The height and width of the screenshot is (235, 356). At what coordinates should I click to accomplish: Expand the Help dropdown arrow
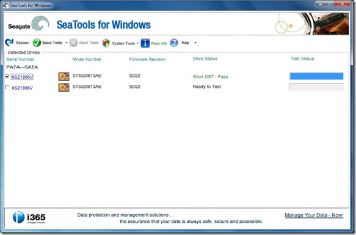click(195, 43)
